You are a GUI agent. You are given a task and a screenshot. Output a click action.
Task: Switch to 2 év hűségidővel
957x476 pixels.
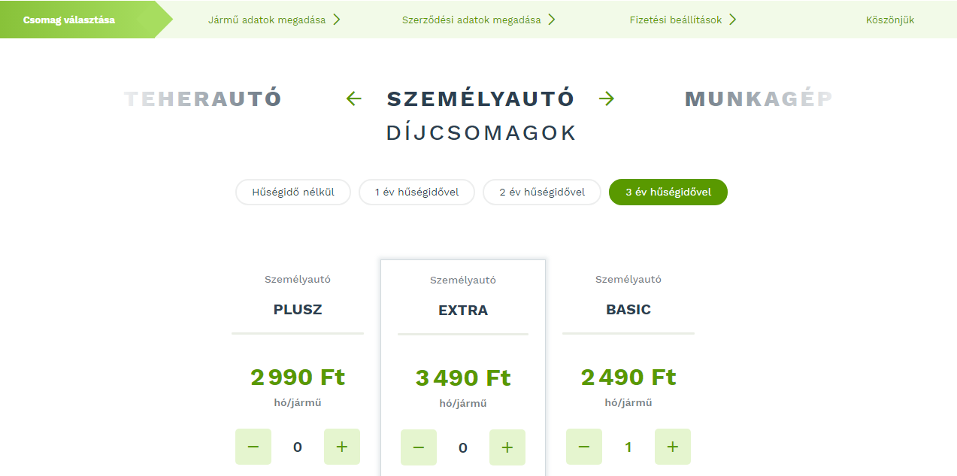pos(542,192)
